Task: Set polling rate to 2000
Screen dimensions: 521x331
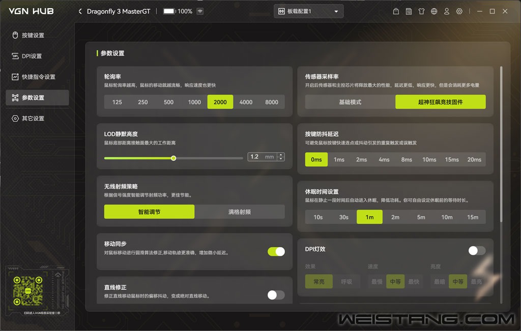Action: coord(220,102)
